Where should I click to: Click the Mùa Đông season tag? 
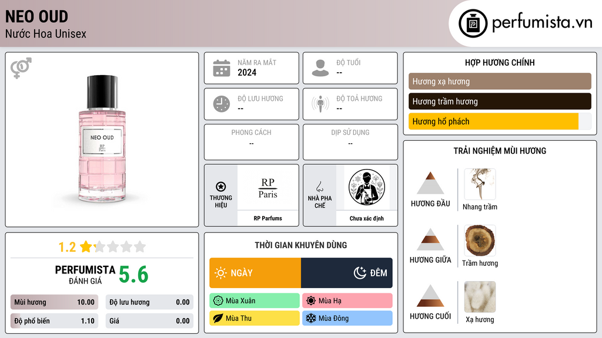(x=347, y=319)
